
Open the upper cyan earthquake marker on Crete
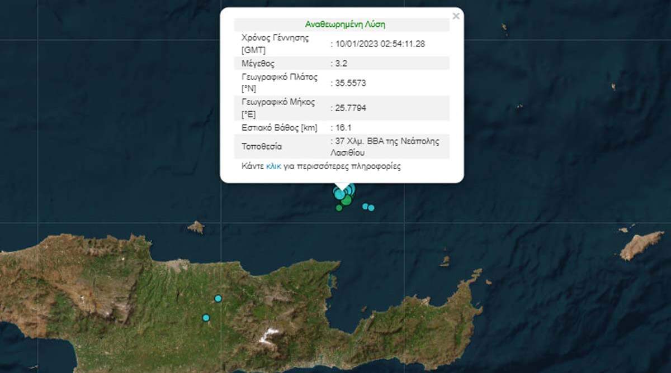[218, 298]
